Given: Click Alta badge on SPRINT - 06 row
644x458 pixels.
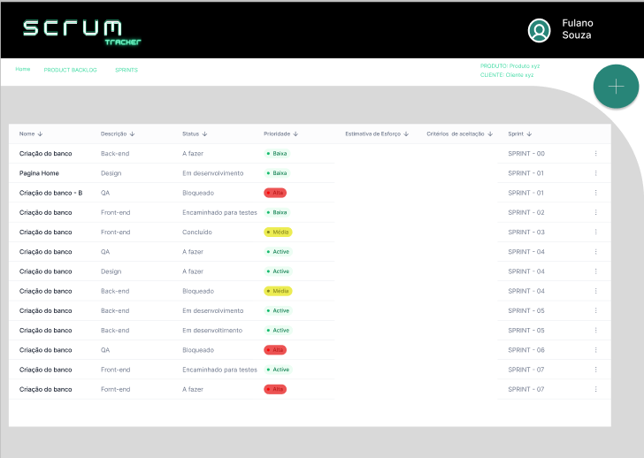Looking at the screenshot, I should (275, 350).
